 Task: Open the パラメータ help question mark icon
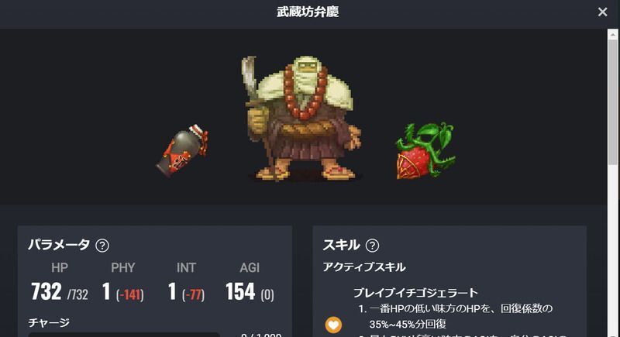pyautogui.click(x=102, y=246)
